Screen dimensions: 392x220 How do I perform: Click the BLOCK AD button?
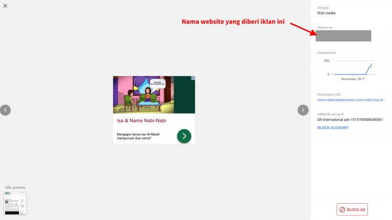[x=352, y=209]
